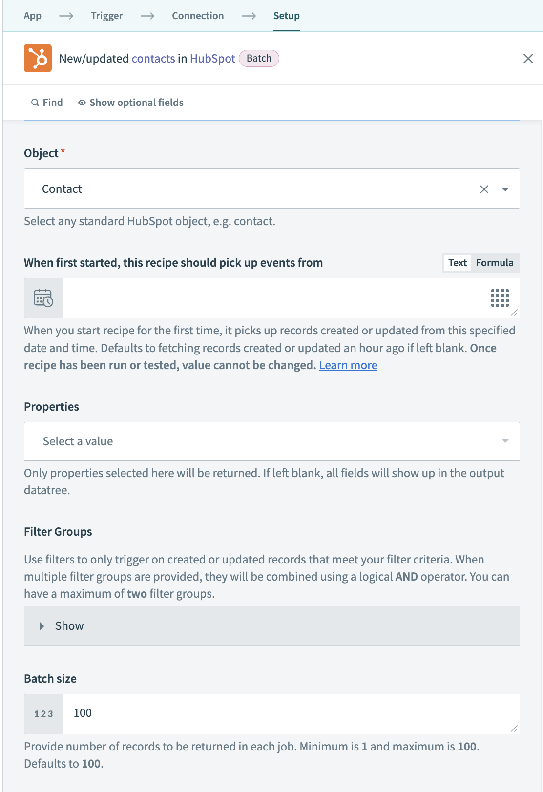
Task: Open the date picker calendar icon
Action: point(43,298)
